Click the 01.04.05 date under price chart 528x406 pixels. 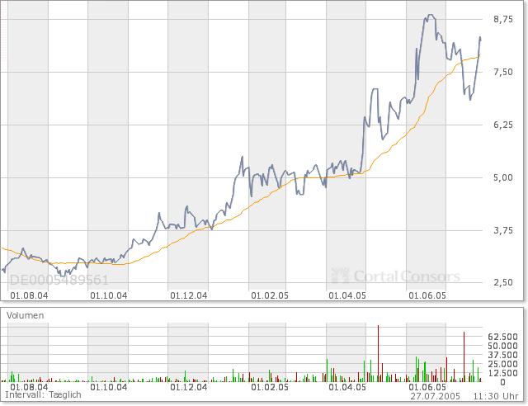(x=347, y=295)
